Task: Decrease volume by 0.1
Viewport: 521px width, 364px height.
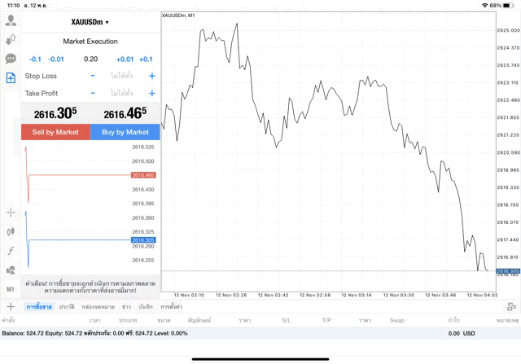Action: pyautogui.click(x=36, y=59)
